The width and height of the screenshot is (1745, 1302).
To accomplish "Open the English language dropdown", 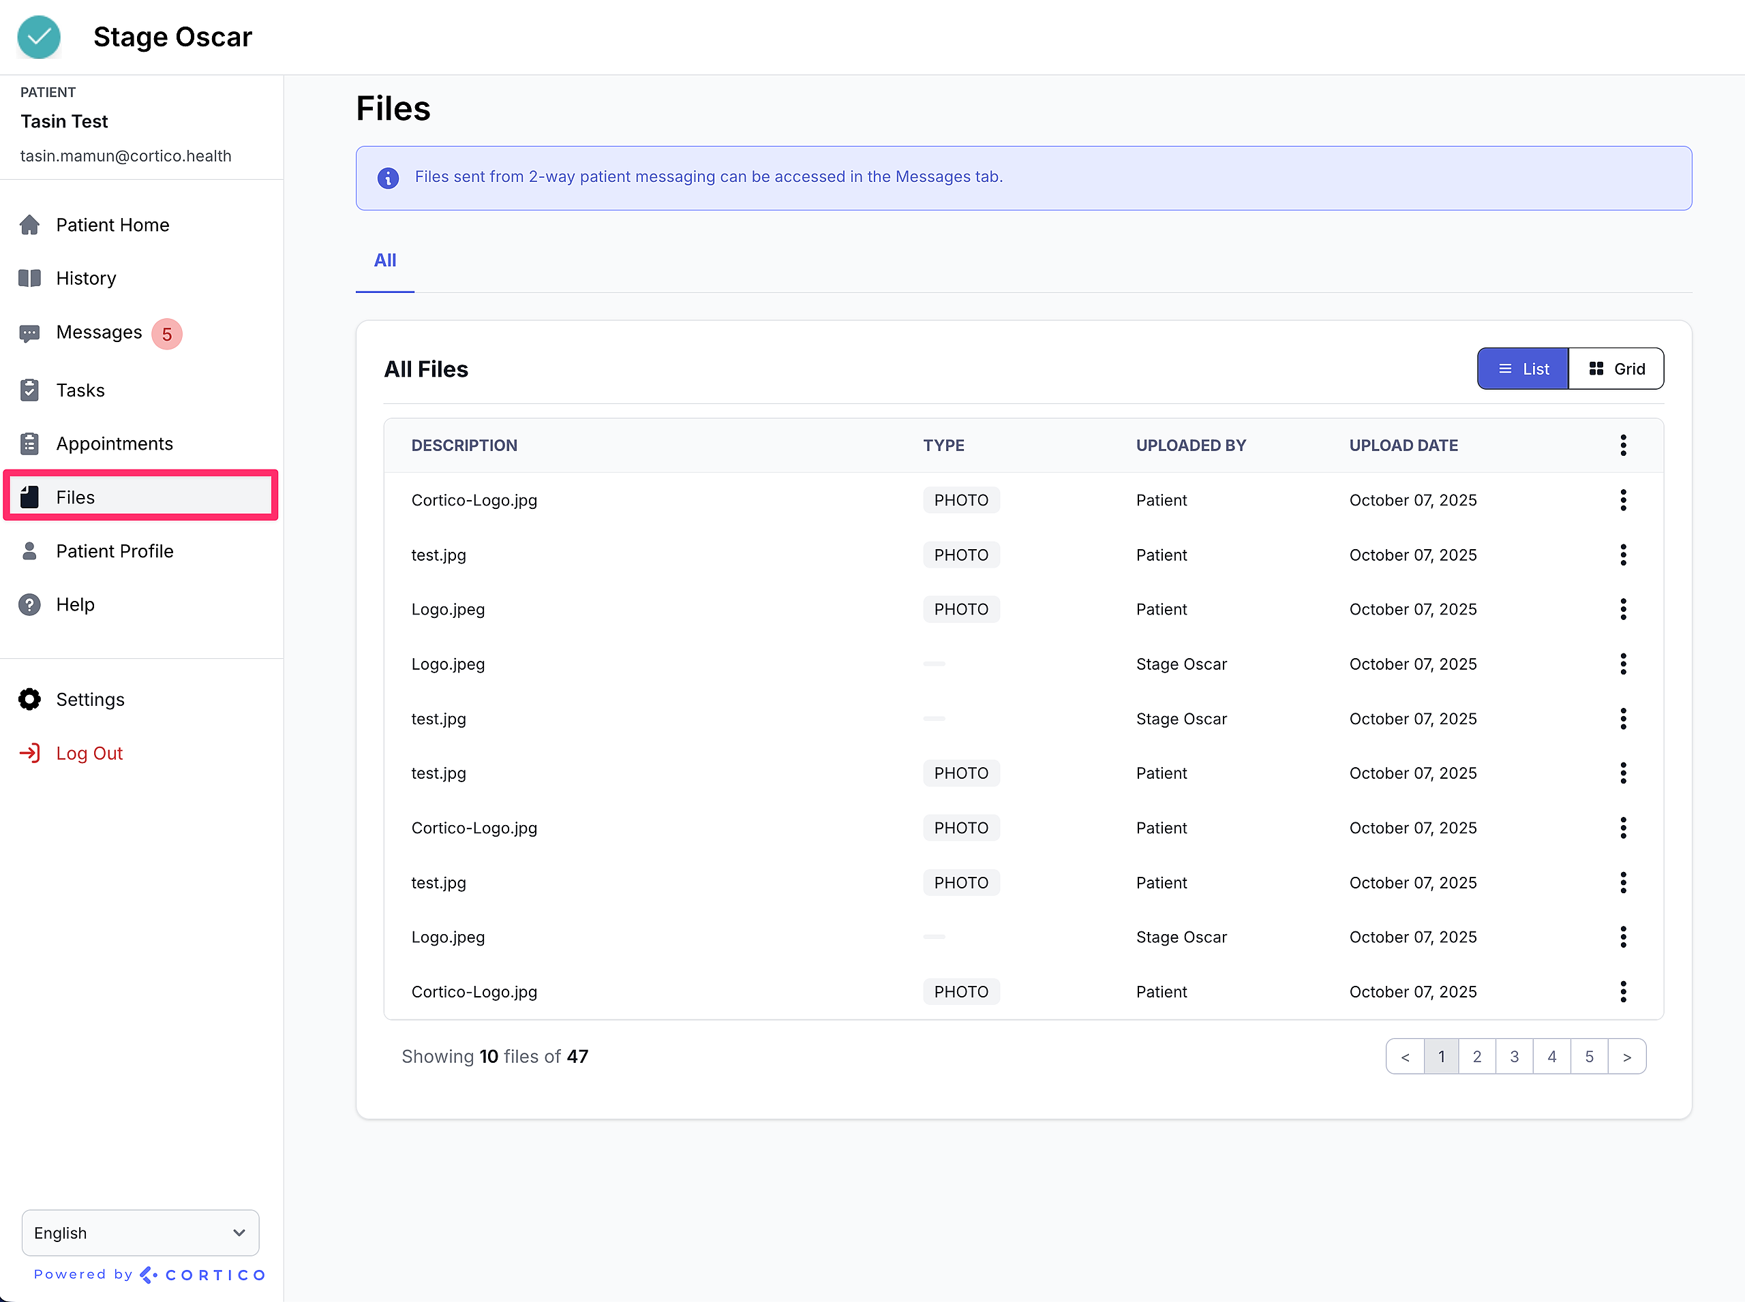I will [140, 1233].
